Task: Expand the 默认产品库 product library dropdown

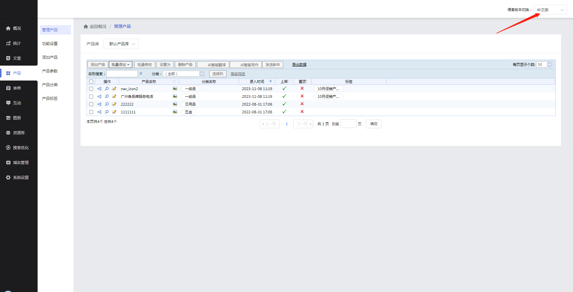Action: coord(121,44)
